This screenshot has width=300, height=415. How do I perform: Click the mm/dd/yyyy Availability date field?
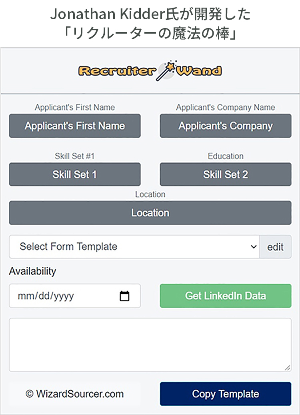tap(75, 296)
